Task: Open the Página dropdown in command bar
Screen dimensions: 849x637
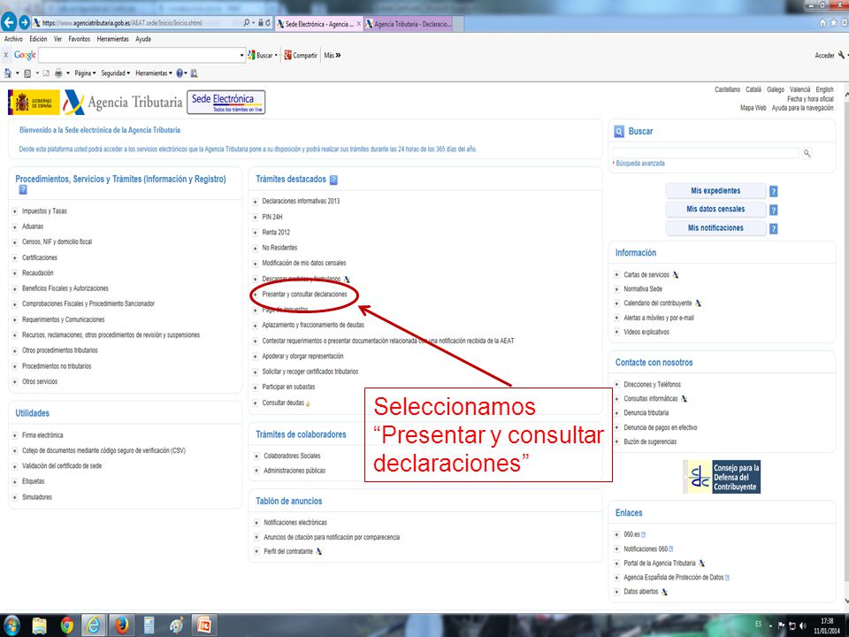Action: tap(85, 73)
